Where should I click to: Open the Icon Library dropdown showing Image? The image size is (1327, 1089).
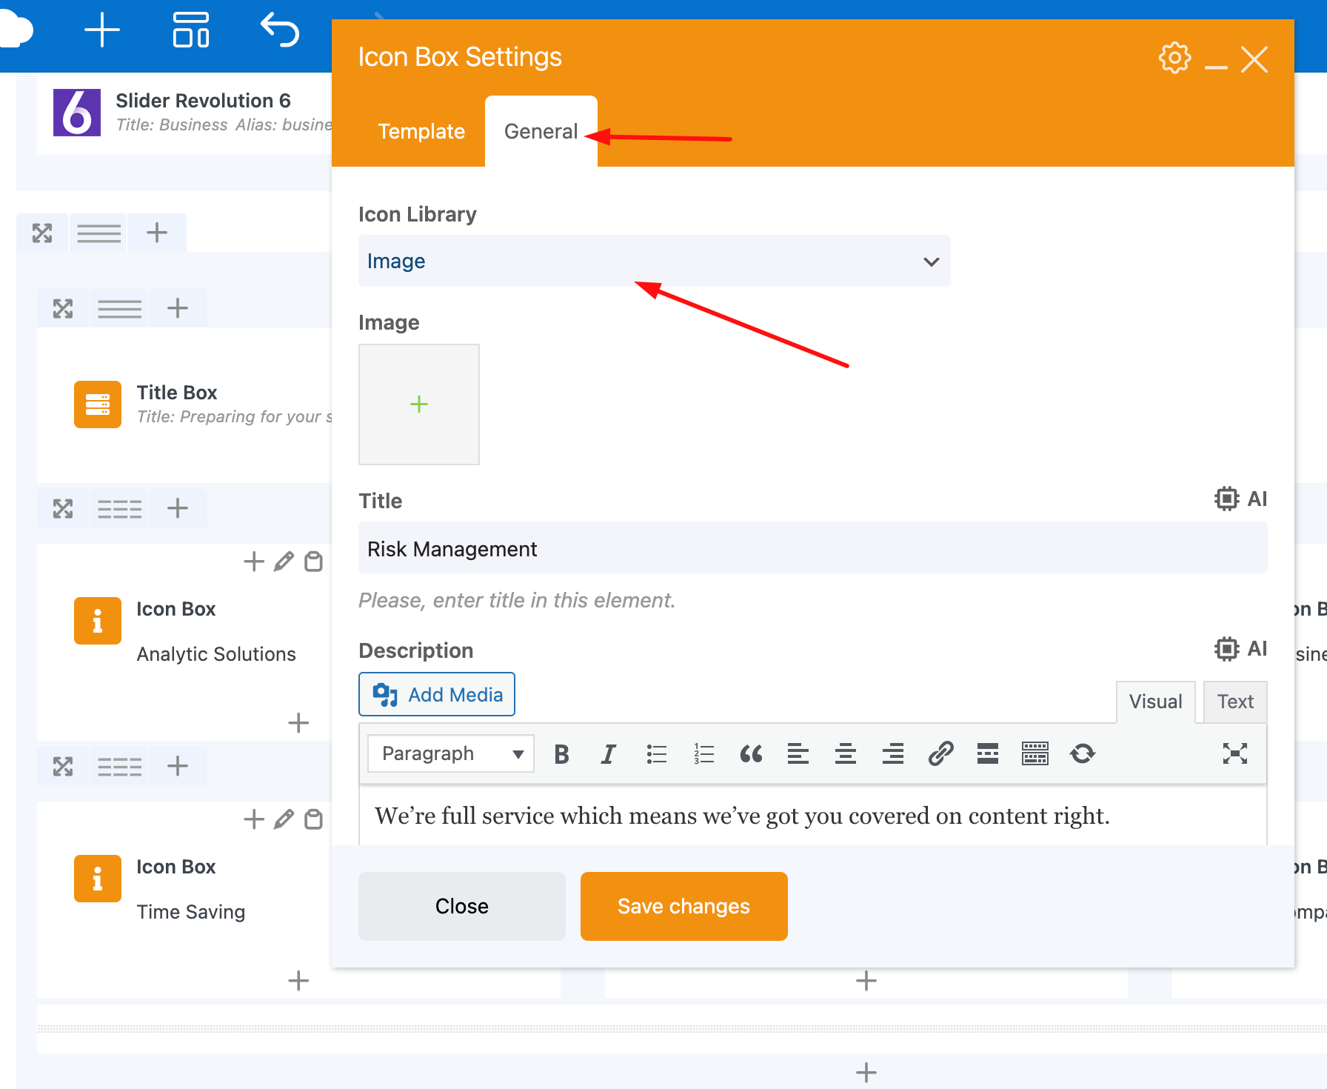coord(654,261)
